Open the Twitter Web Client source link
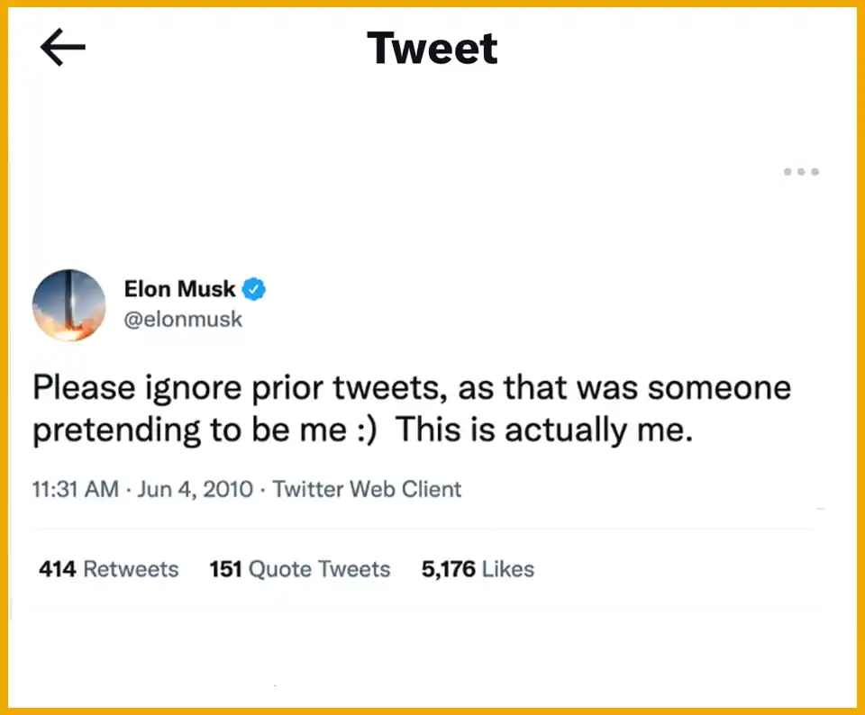865x715 pixels. click(x=367, y=489)
